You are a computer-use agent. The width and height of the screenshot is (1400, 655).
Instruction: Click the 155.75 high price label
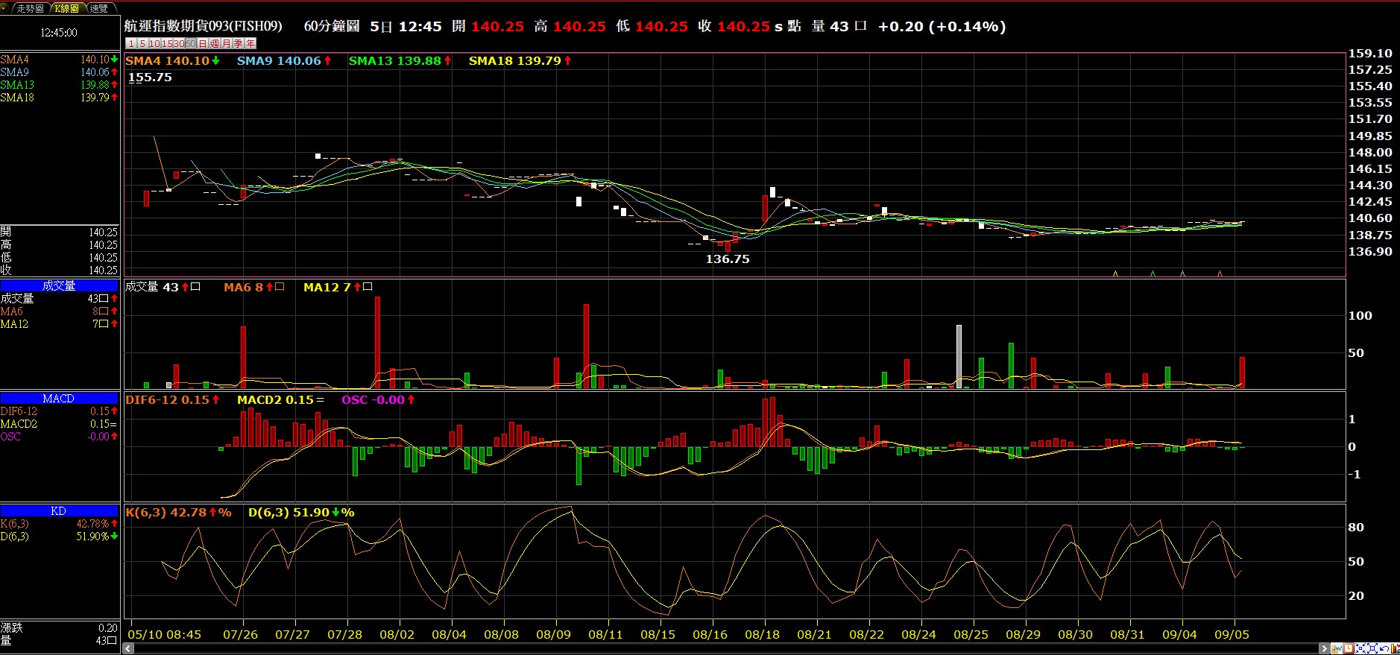[x=150, y=77]
